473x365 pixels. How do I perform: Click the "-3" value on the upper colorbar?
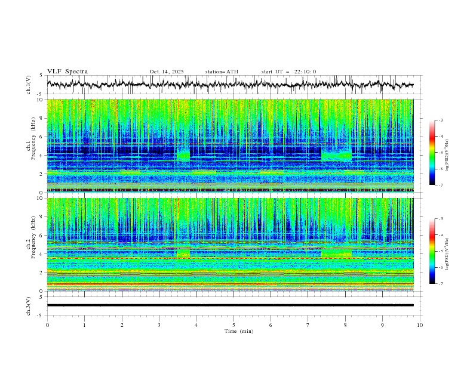pyautogui.click(x=440, y=120)
